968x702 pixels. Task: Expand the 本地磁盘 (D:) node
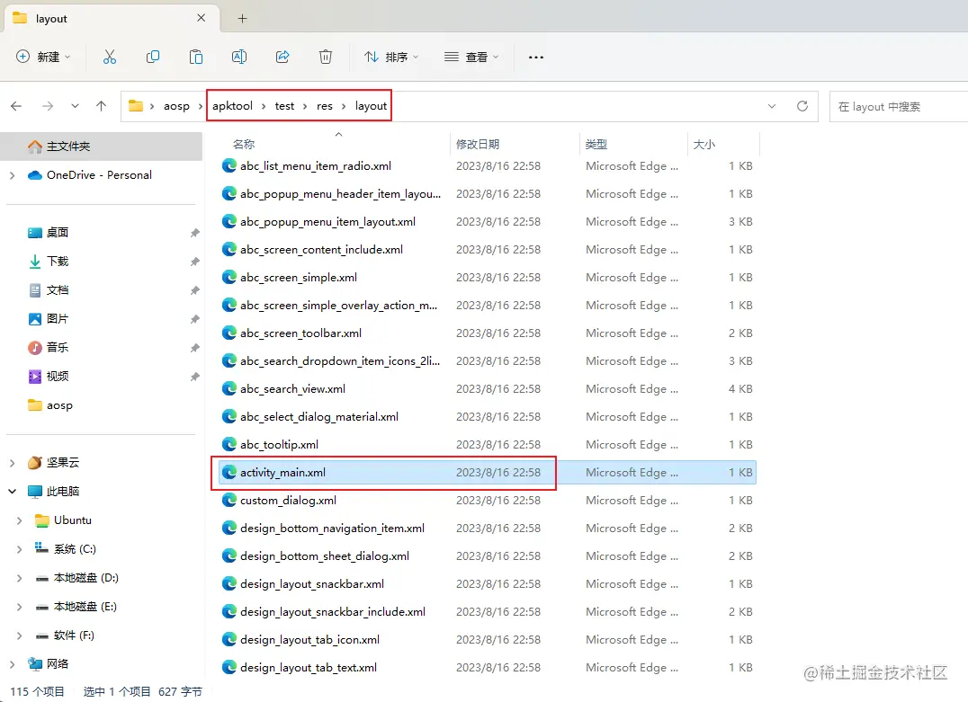19,578
